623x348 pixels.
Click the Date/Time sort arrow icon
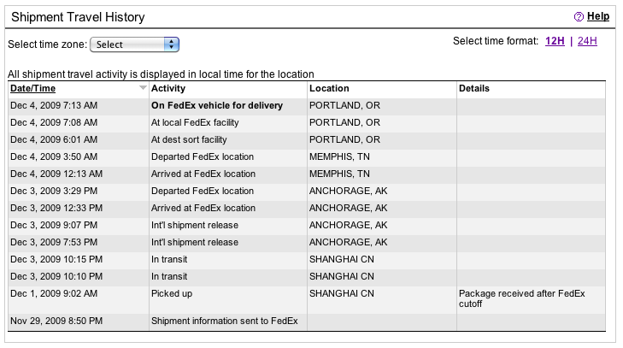pos(142,88)
